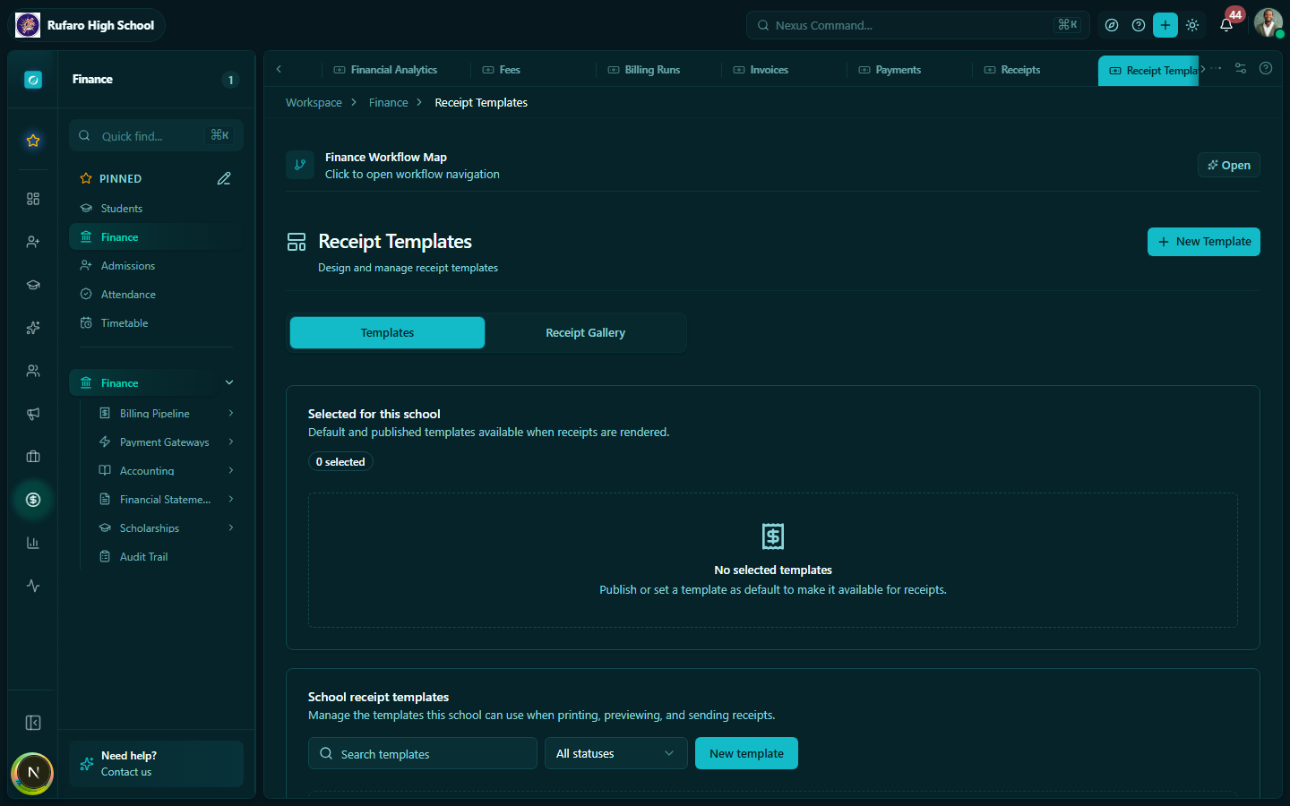Switch to the Billing Runs tab

pyautogui.click(x=644, y=70)
